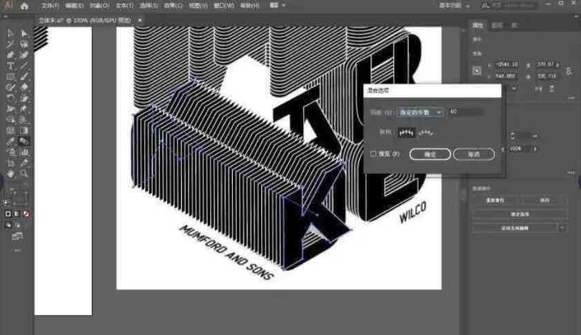The height and width of the screenshot is (335, 581).
Task: Choose align-to-path orientation in Blend Options
Action: [426, 132]
